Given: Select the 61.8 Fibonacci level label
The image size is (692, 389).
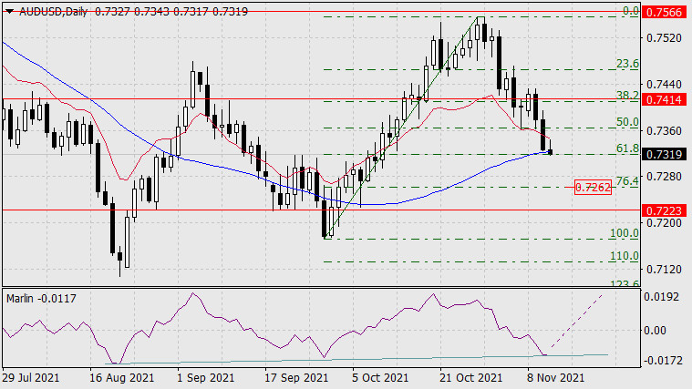Looking at the screenshot, I should (627, 148).
